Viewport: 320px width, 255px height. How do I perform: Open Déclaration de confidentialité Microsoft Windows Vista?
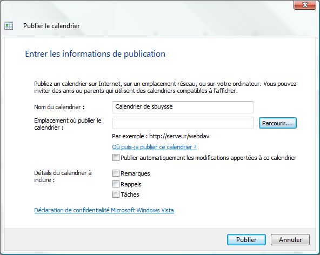pyautogui.click(x=104, y=210)
